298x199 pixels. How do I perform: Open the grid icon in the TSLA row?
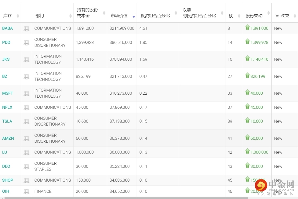[26, 121]
